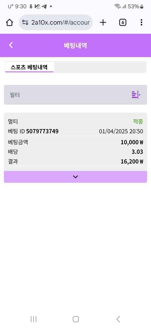The height and width of the screenshot is (329, 151).
Task: Tap the 멀티 bet type label
Action: click(x=13, y=121)
